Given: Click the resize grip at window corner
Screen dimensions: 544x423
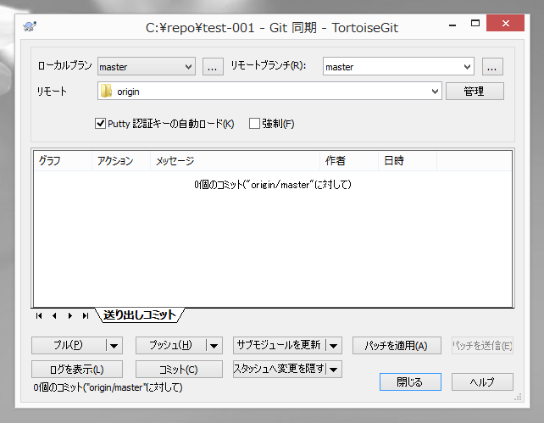Looking at the screenshot, I should click(518, 398).
